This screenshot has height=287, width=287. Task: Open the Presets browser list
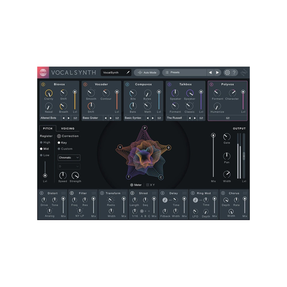click(185, 73)
